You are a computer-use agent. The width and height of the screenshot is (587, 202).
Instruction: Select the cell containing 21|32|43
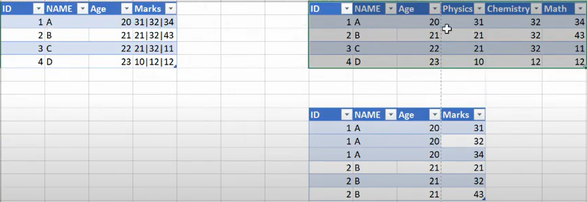click(154, 35)
